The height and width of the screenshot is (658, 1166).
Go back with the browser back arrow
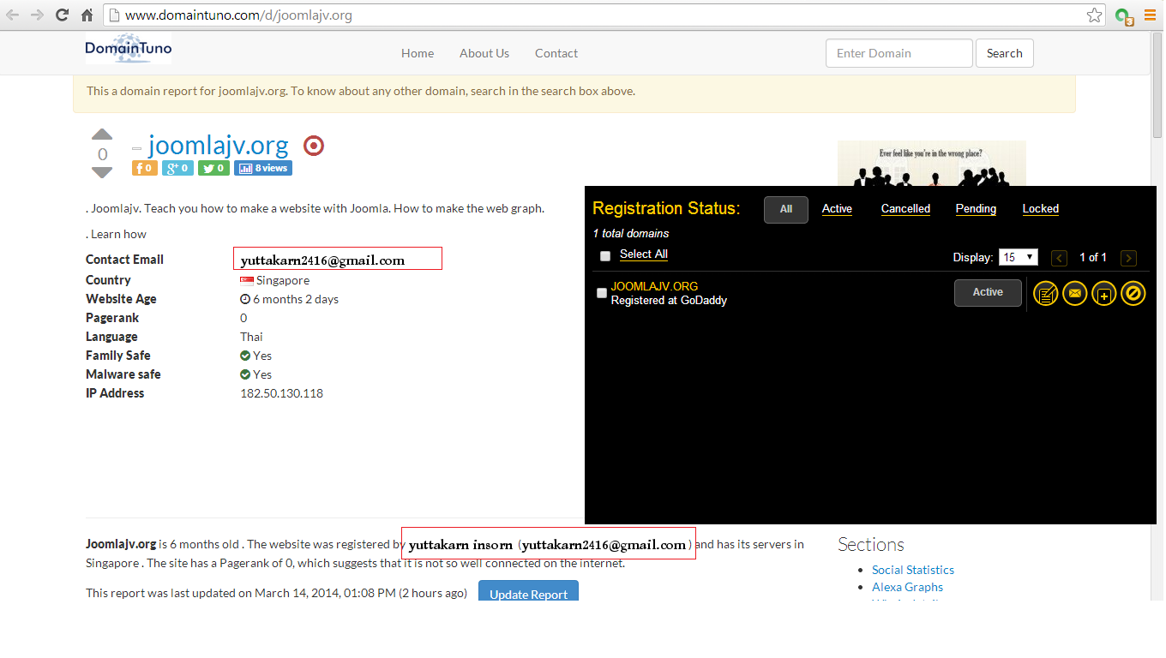14,15
